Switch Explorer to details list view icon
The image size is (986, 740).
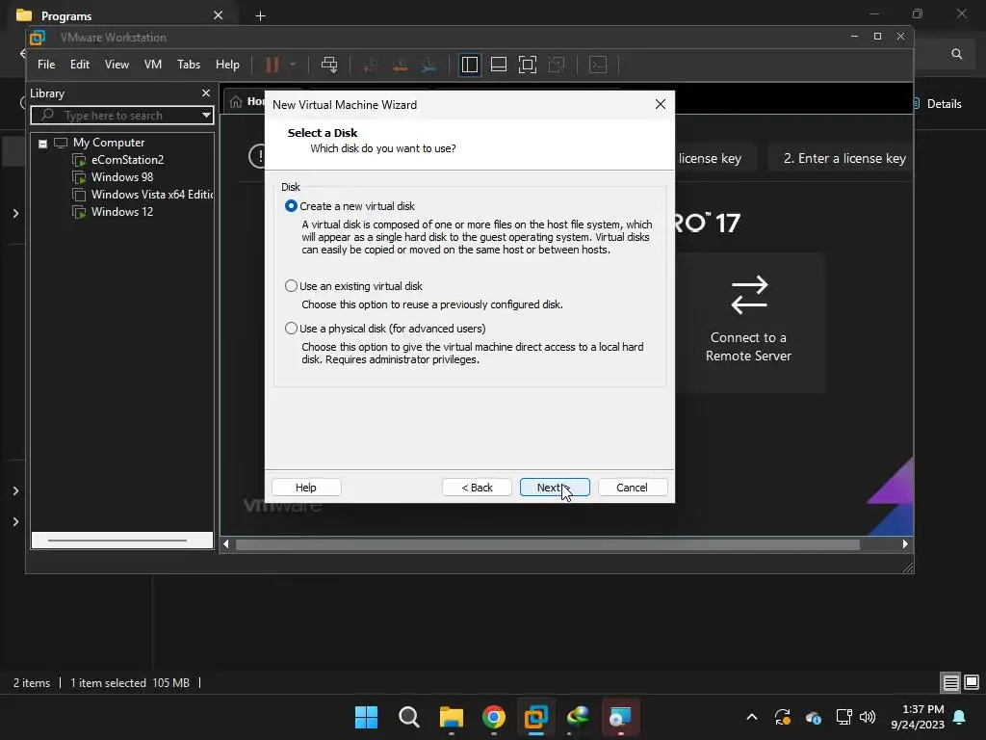tap(950, 683)
